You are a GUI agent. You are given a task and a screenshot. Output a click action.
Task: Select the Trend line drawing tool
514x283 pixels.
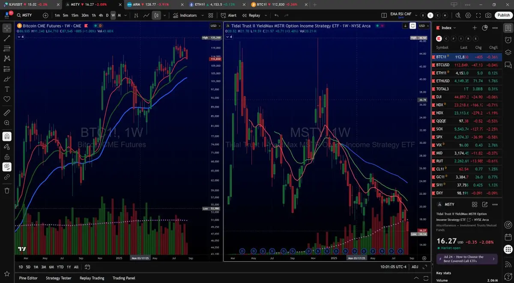point(7,38)
